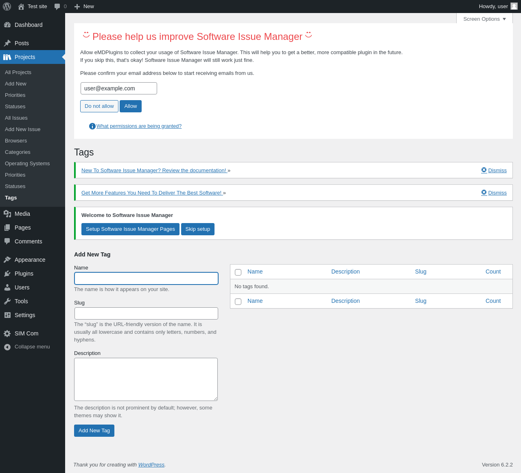Expand the Screen Options panel
521x473 pixels.
(484, 19)
